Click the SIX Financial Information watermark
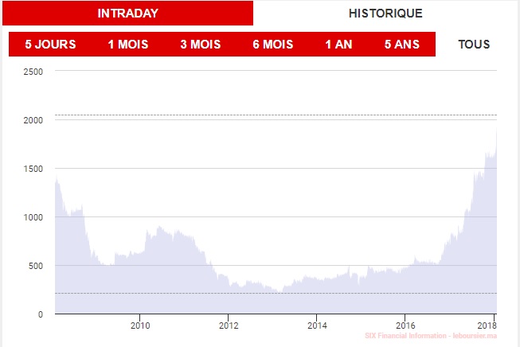The width and height of the screenshot is (520, 347). pos(430,337)
